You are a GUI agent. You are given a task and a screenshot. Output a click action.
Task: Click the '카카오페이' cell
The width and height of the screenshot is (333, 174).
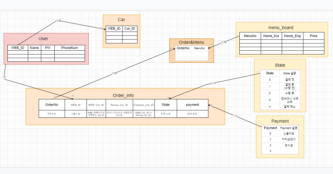pos(288,139)
